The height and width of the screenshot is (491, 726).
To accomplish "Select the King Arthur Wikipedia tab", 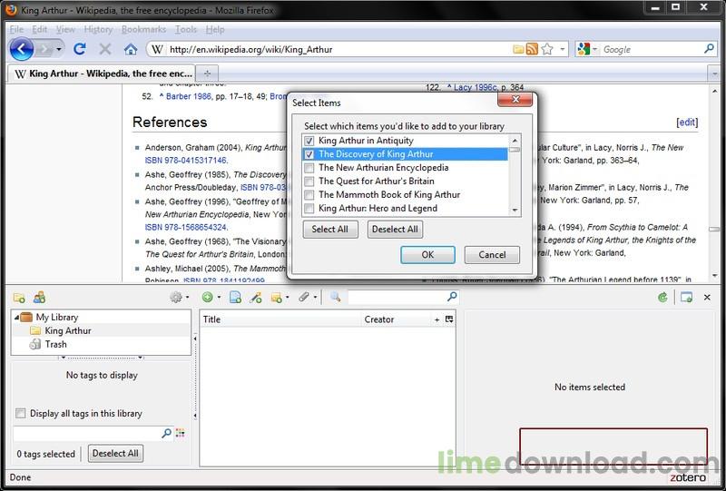I will 102,74.
